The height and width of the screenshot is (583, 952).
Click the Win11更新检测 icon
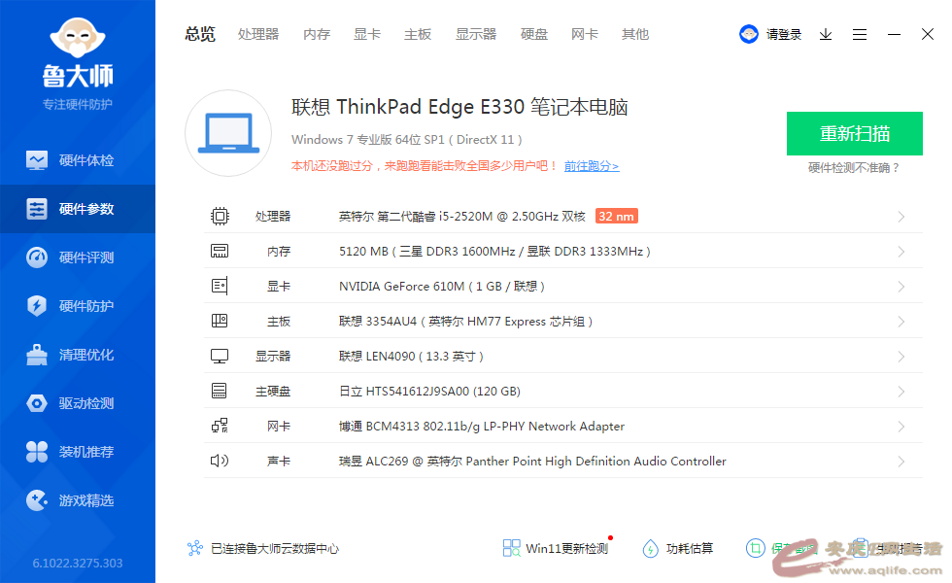tap(512, 548)
